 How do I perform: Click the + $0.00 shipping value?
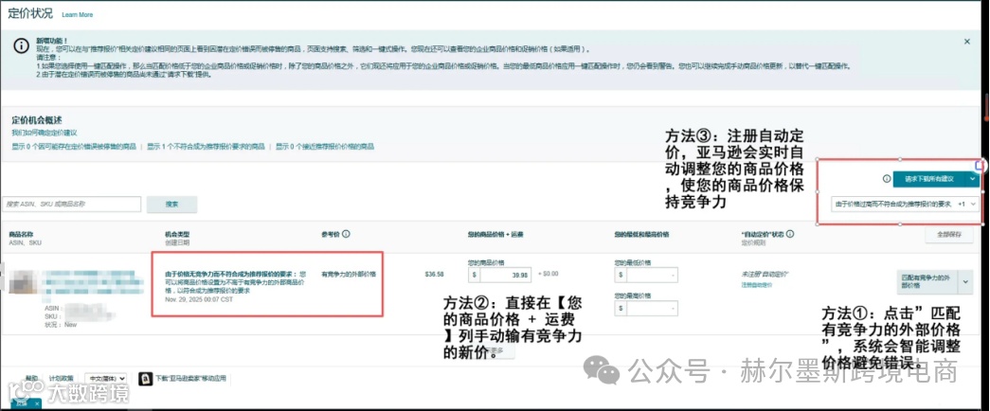tap(549, 274)
